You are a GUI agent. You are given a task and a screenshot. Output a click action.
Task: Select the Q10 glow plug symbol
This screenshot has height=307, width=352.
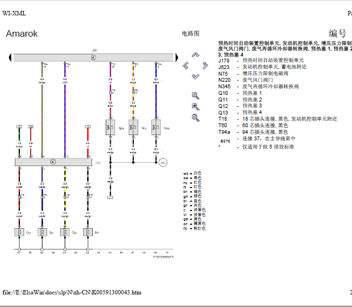coord(19,232)
